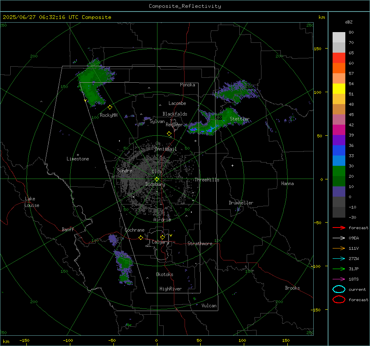Click the Vulcan label on the map
This screenshot has height=346, width=370.
(209, 306)
